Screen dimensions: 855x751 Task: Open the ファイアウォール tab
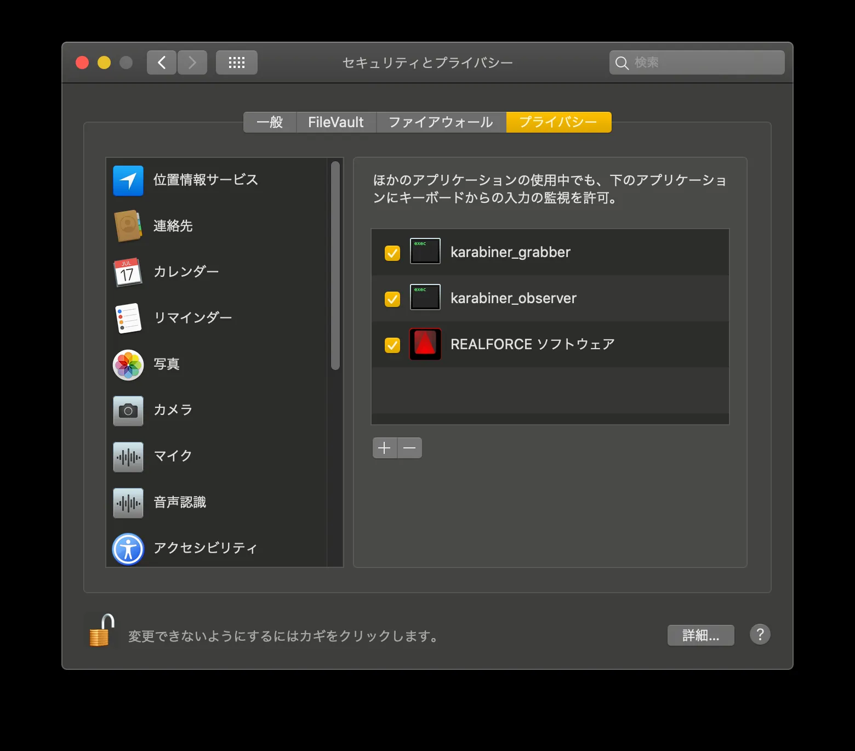pos(441,122)
